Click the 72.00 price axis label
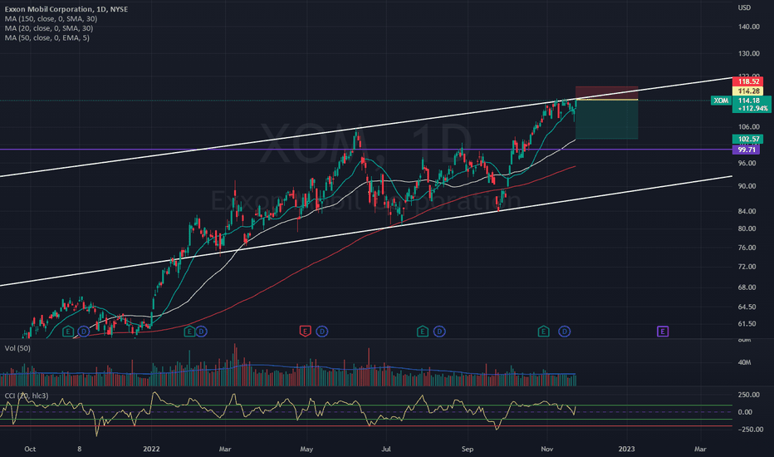Viewport: 774px width, 457px height. tap(747, 266)
